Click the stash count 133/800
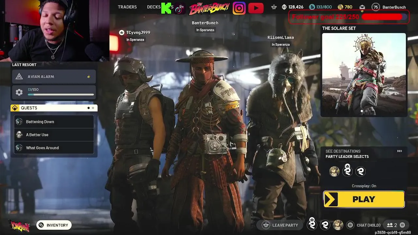The height and width of the screenshot is (235, 418). 324,7
